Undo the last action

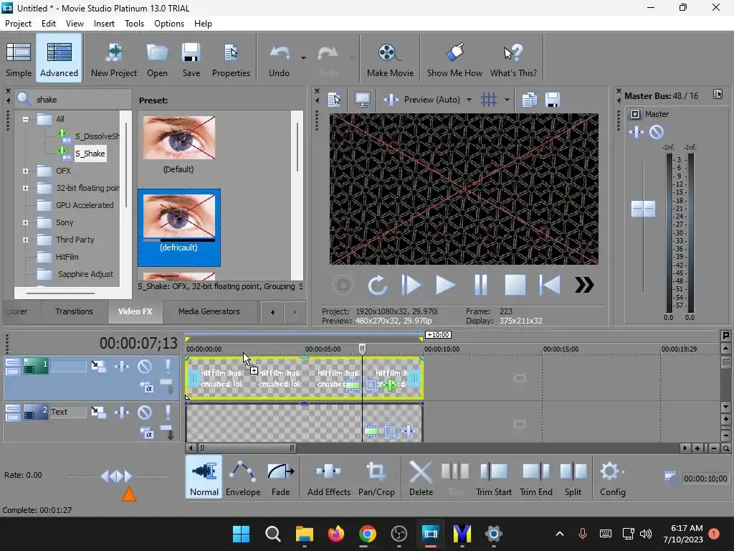click(x=279, y=59)
